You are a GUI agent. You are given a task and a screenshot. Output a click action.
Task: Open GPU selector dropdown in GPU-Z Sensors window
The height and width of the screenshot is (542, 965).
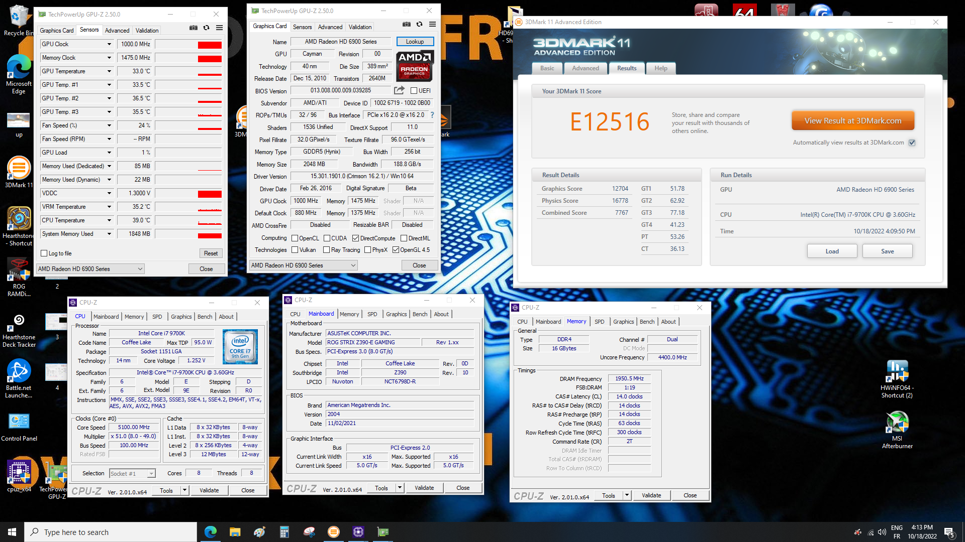(90, 269)
